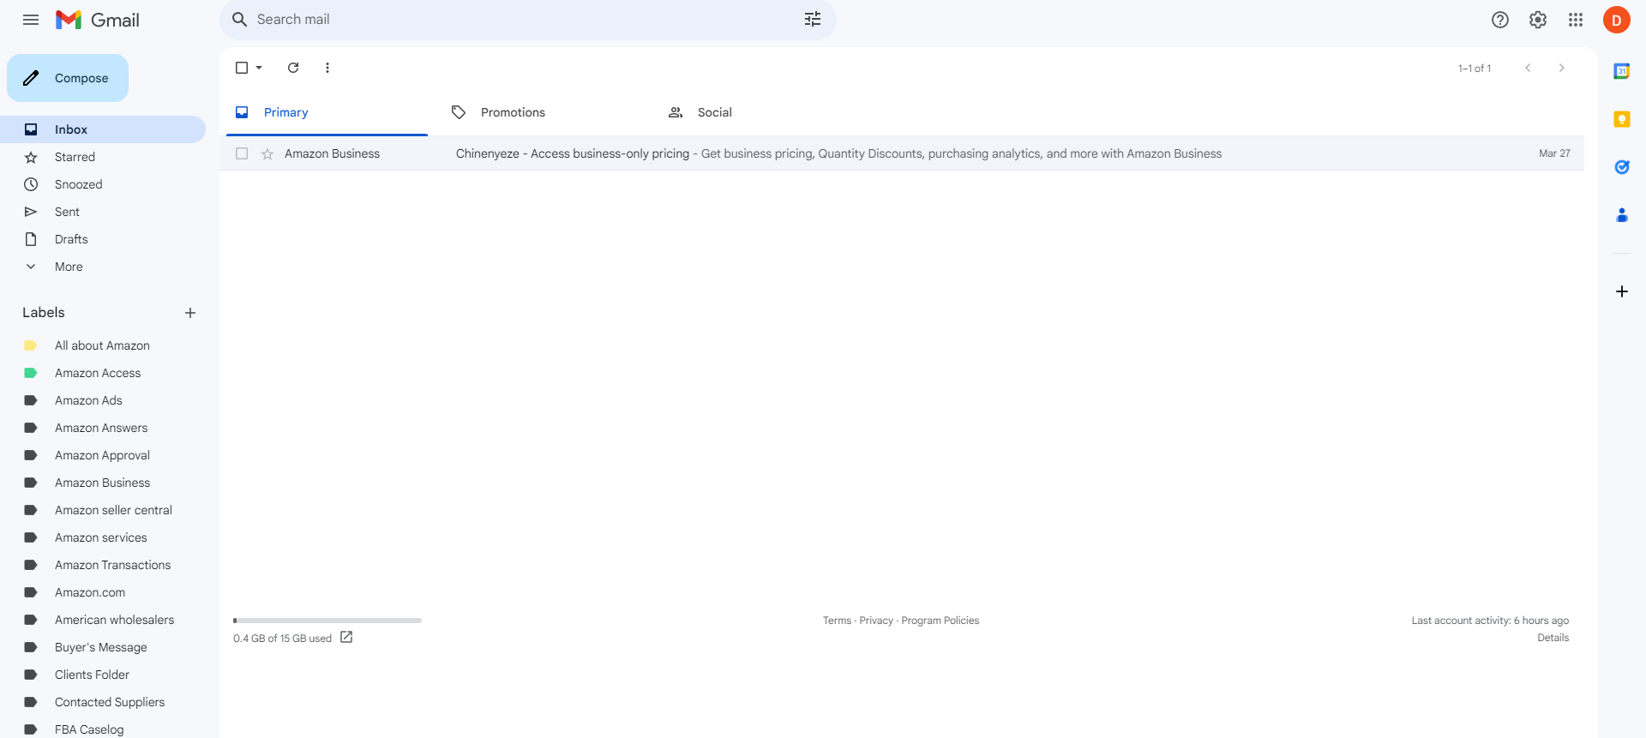Viewport: 1646px width, 738px height.
Task: Open search options filter icon
Action: 813,20
